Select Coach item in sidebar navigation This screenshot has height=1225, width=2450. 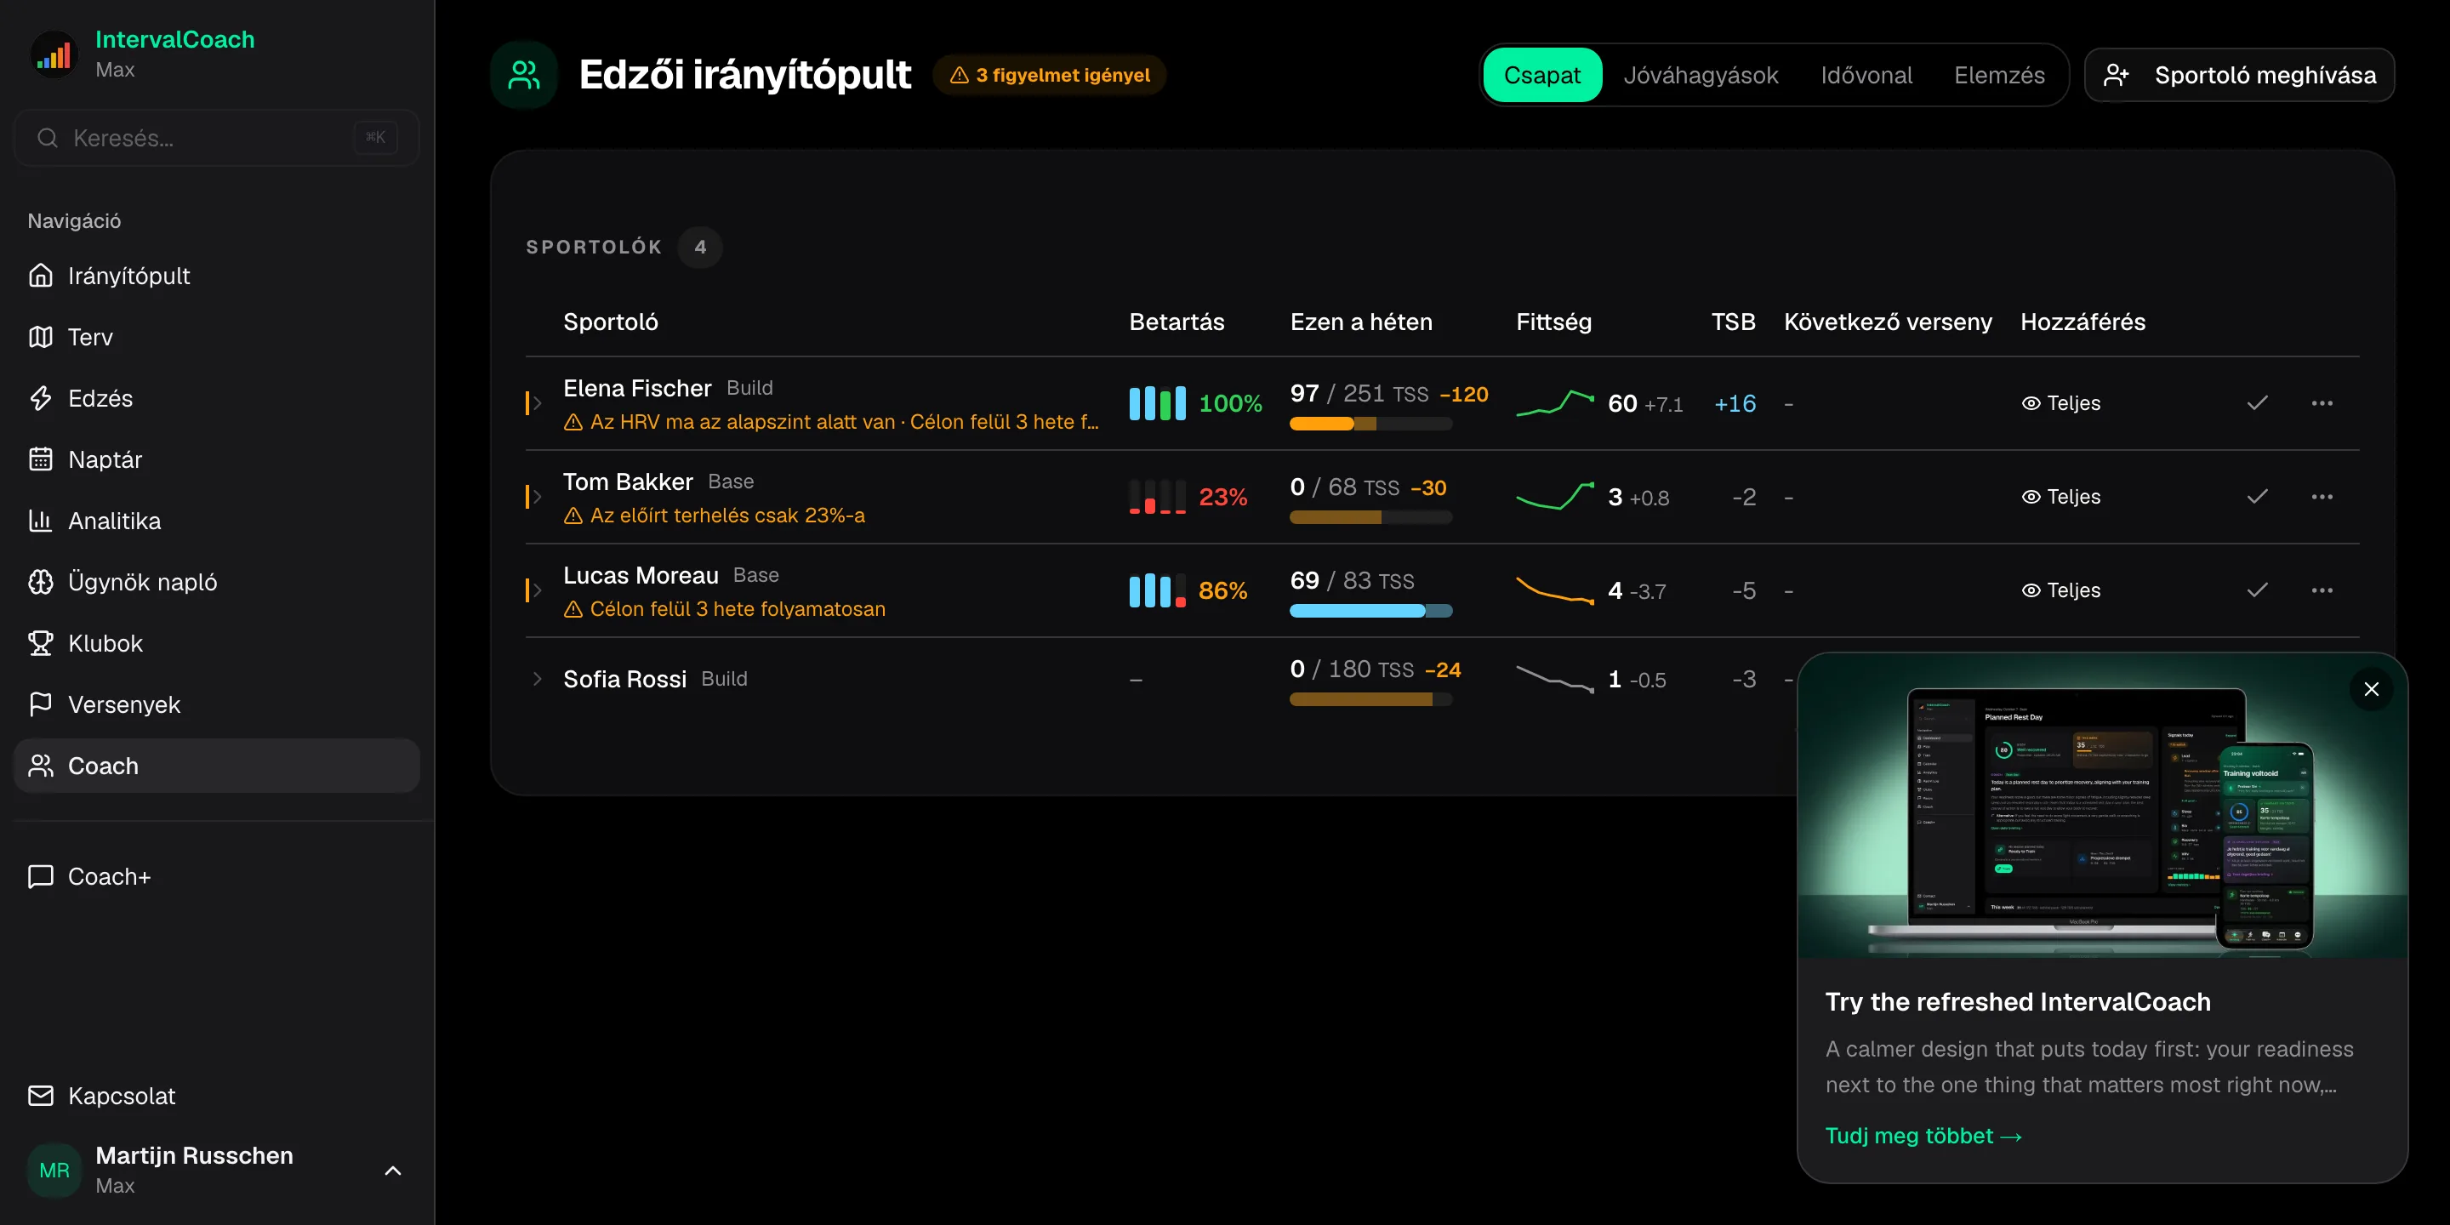pyautogui.click(x=216, y=766)
